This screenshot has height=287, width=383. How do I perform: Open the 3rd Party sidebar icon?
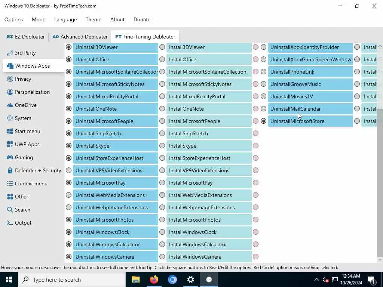click(10, 53)
